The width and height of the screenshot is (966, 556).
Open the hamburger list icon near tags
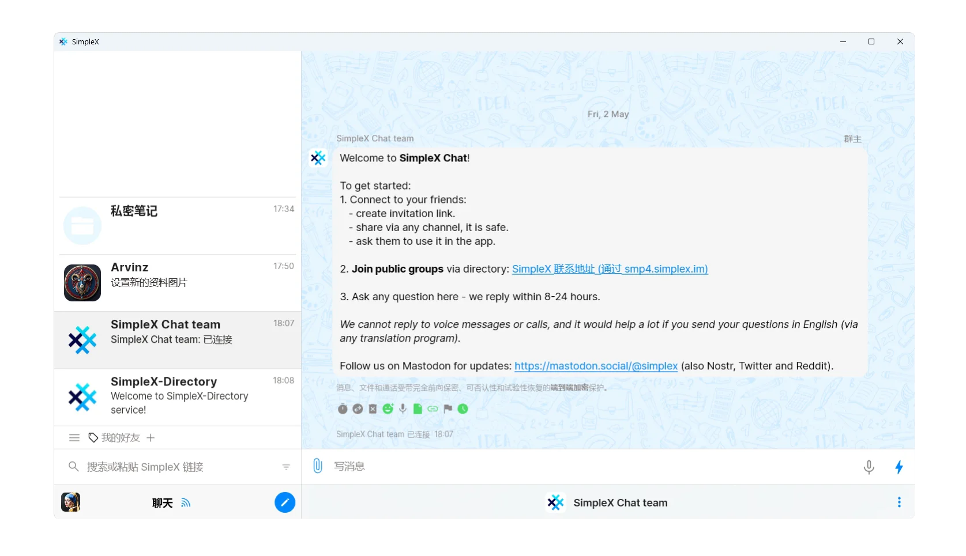pos(74,438)
